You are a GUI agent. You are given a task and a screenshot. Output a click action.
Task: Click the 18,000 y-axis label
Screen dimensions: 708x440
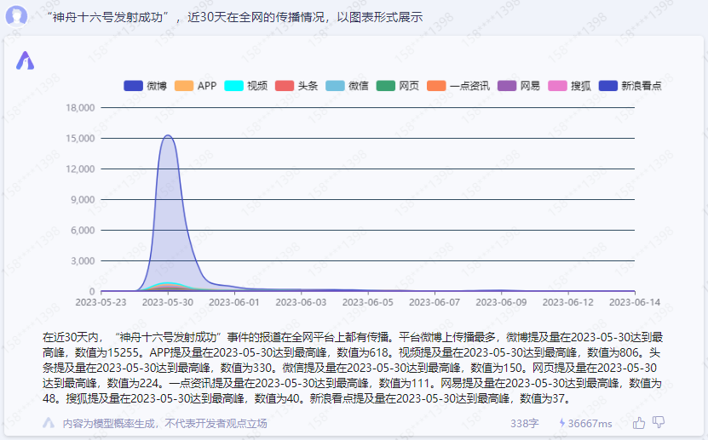[x=80, y=108]
